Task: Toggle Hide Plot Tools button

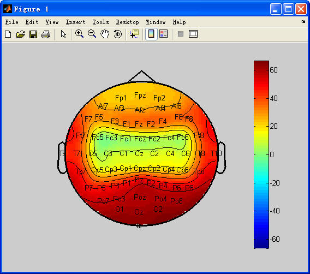Action: [181, 34]
